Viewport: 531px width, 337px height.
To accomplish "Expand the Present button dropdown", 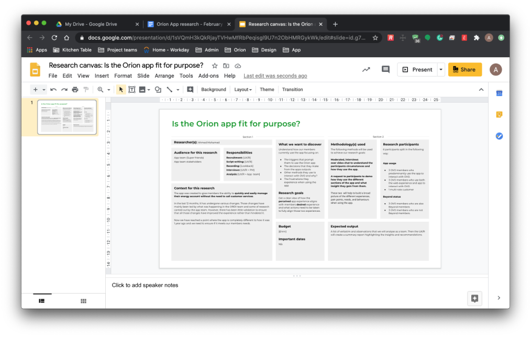I will (x=441, y=69).
